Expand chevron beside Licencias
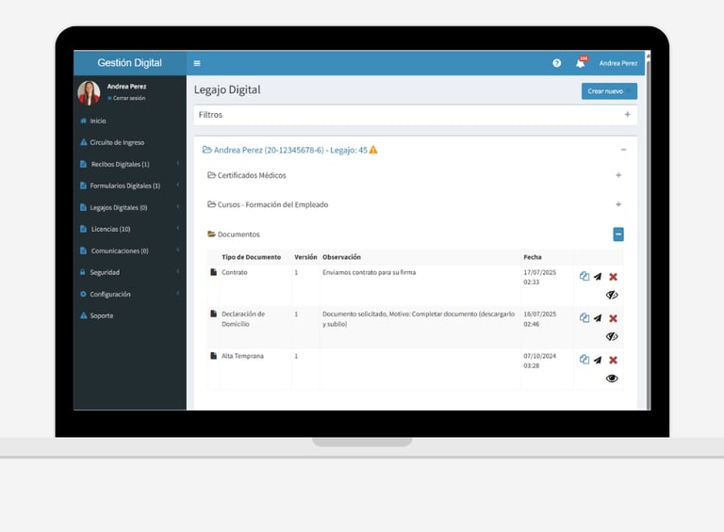This screenshot has width=724, height=532. (178, 229)
